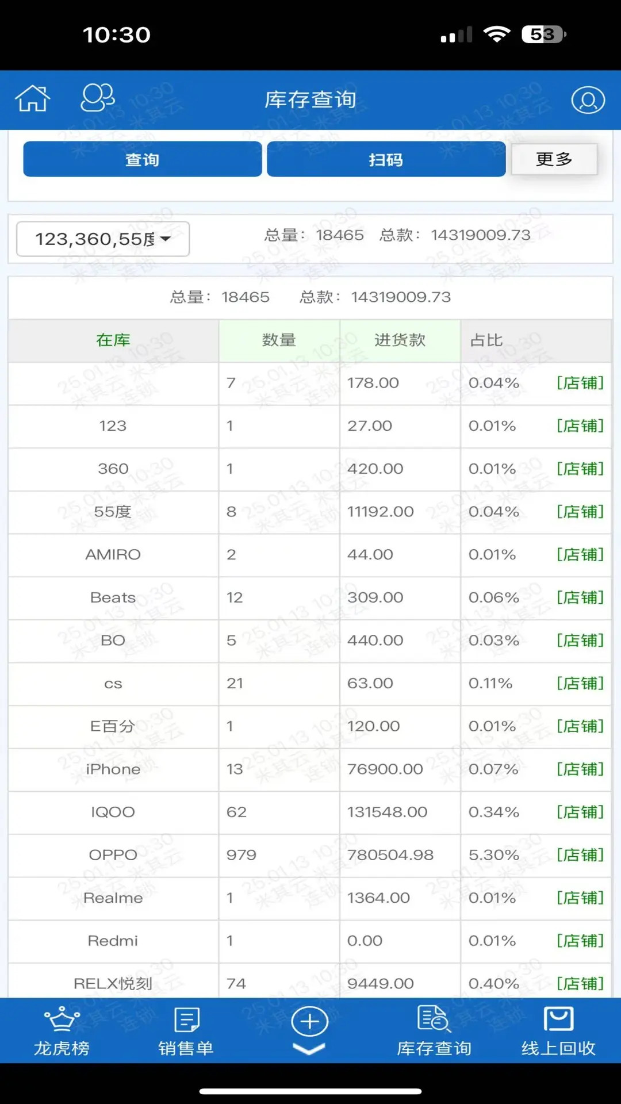Go to the home screen icon
The height and width of the screenshot is (1104, 621).
pos(32,98)
